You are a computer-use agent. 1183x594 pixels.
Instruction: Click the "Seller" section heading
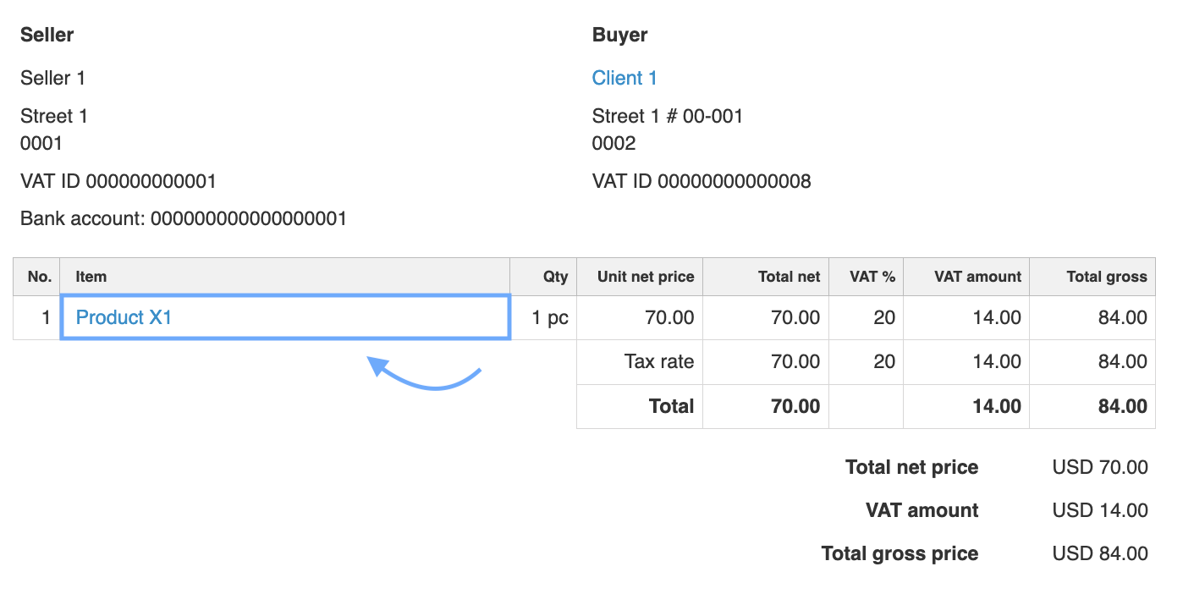47,35
